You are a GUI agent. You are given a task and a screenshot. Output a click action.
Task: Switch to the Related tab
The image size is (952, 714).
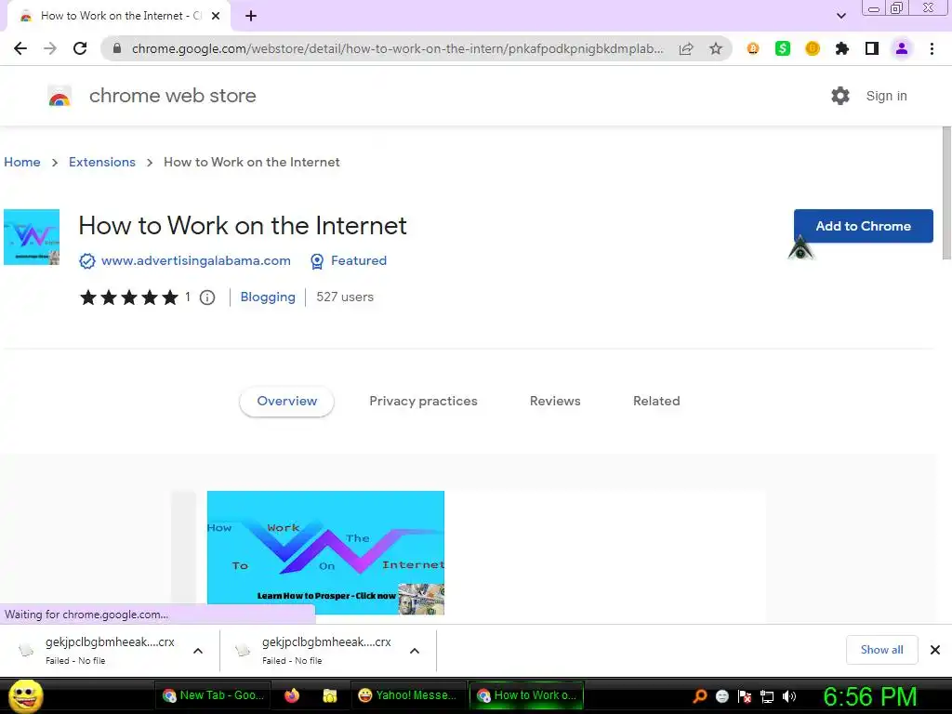(x=656, y=402)
